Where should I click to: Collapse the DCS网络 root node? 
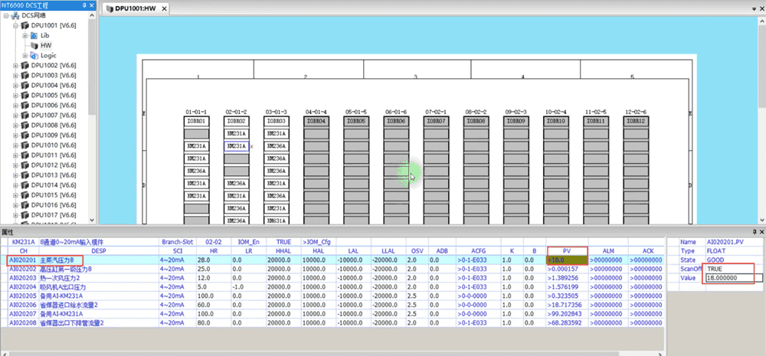[6, 15]
